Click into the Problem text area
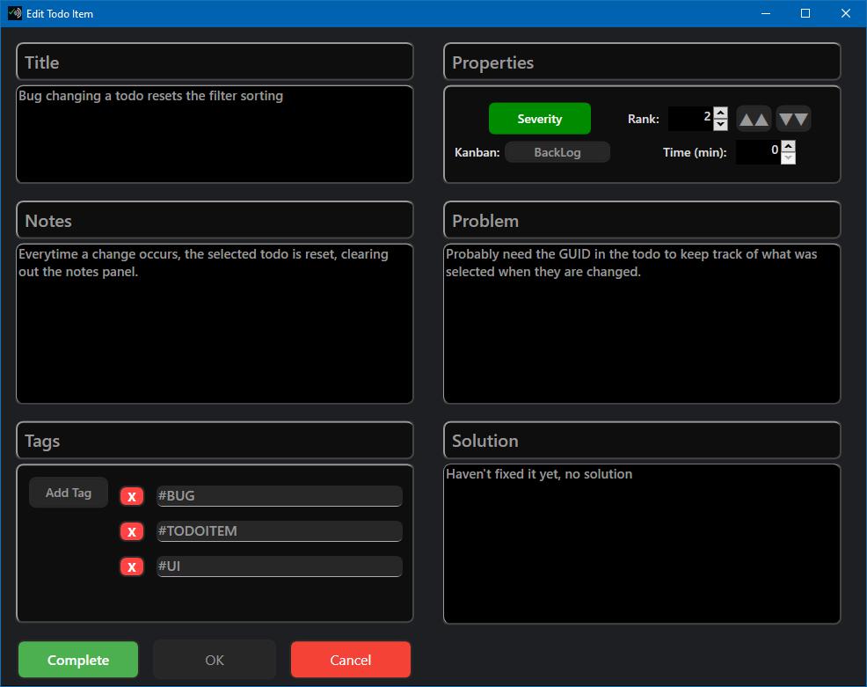Image resolution: width=867 pixels, height=687 pixels. pyautogui.click(x=642, y=324)
